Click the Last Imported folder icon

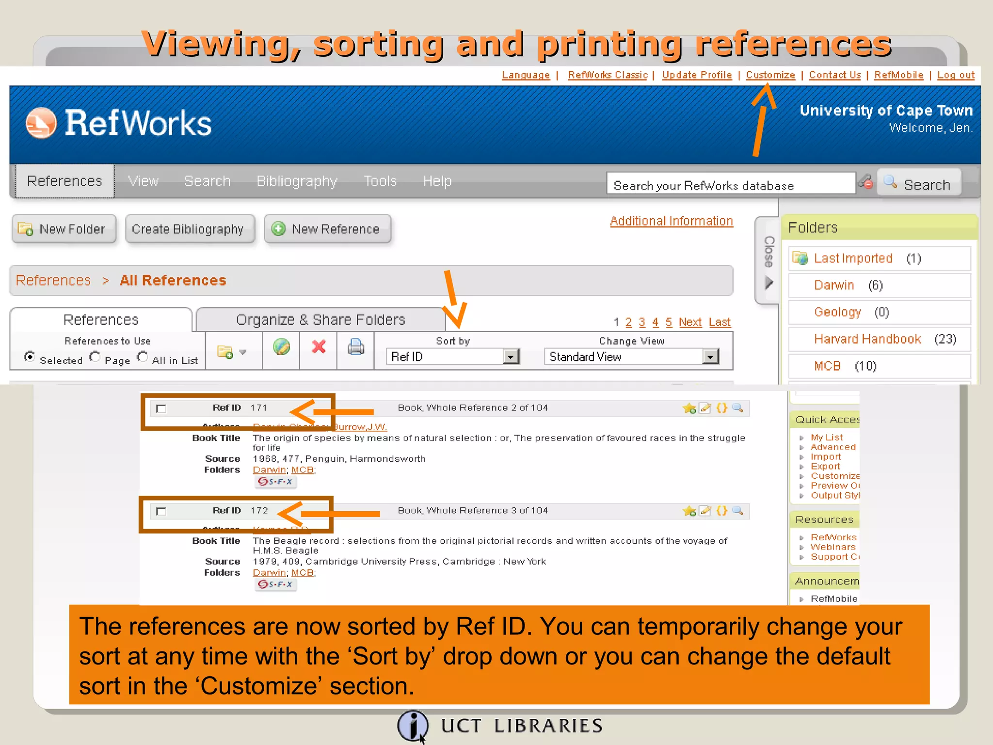click(801, 258)
